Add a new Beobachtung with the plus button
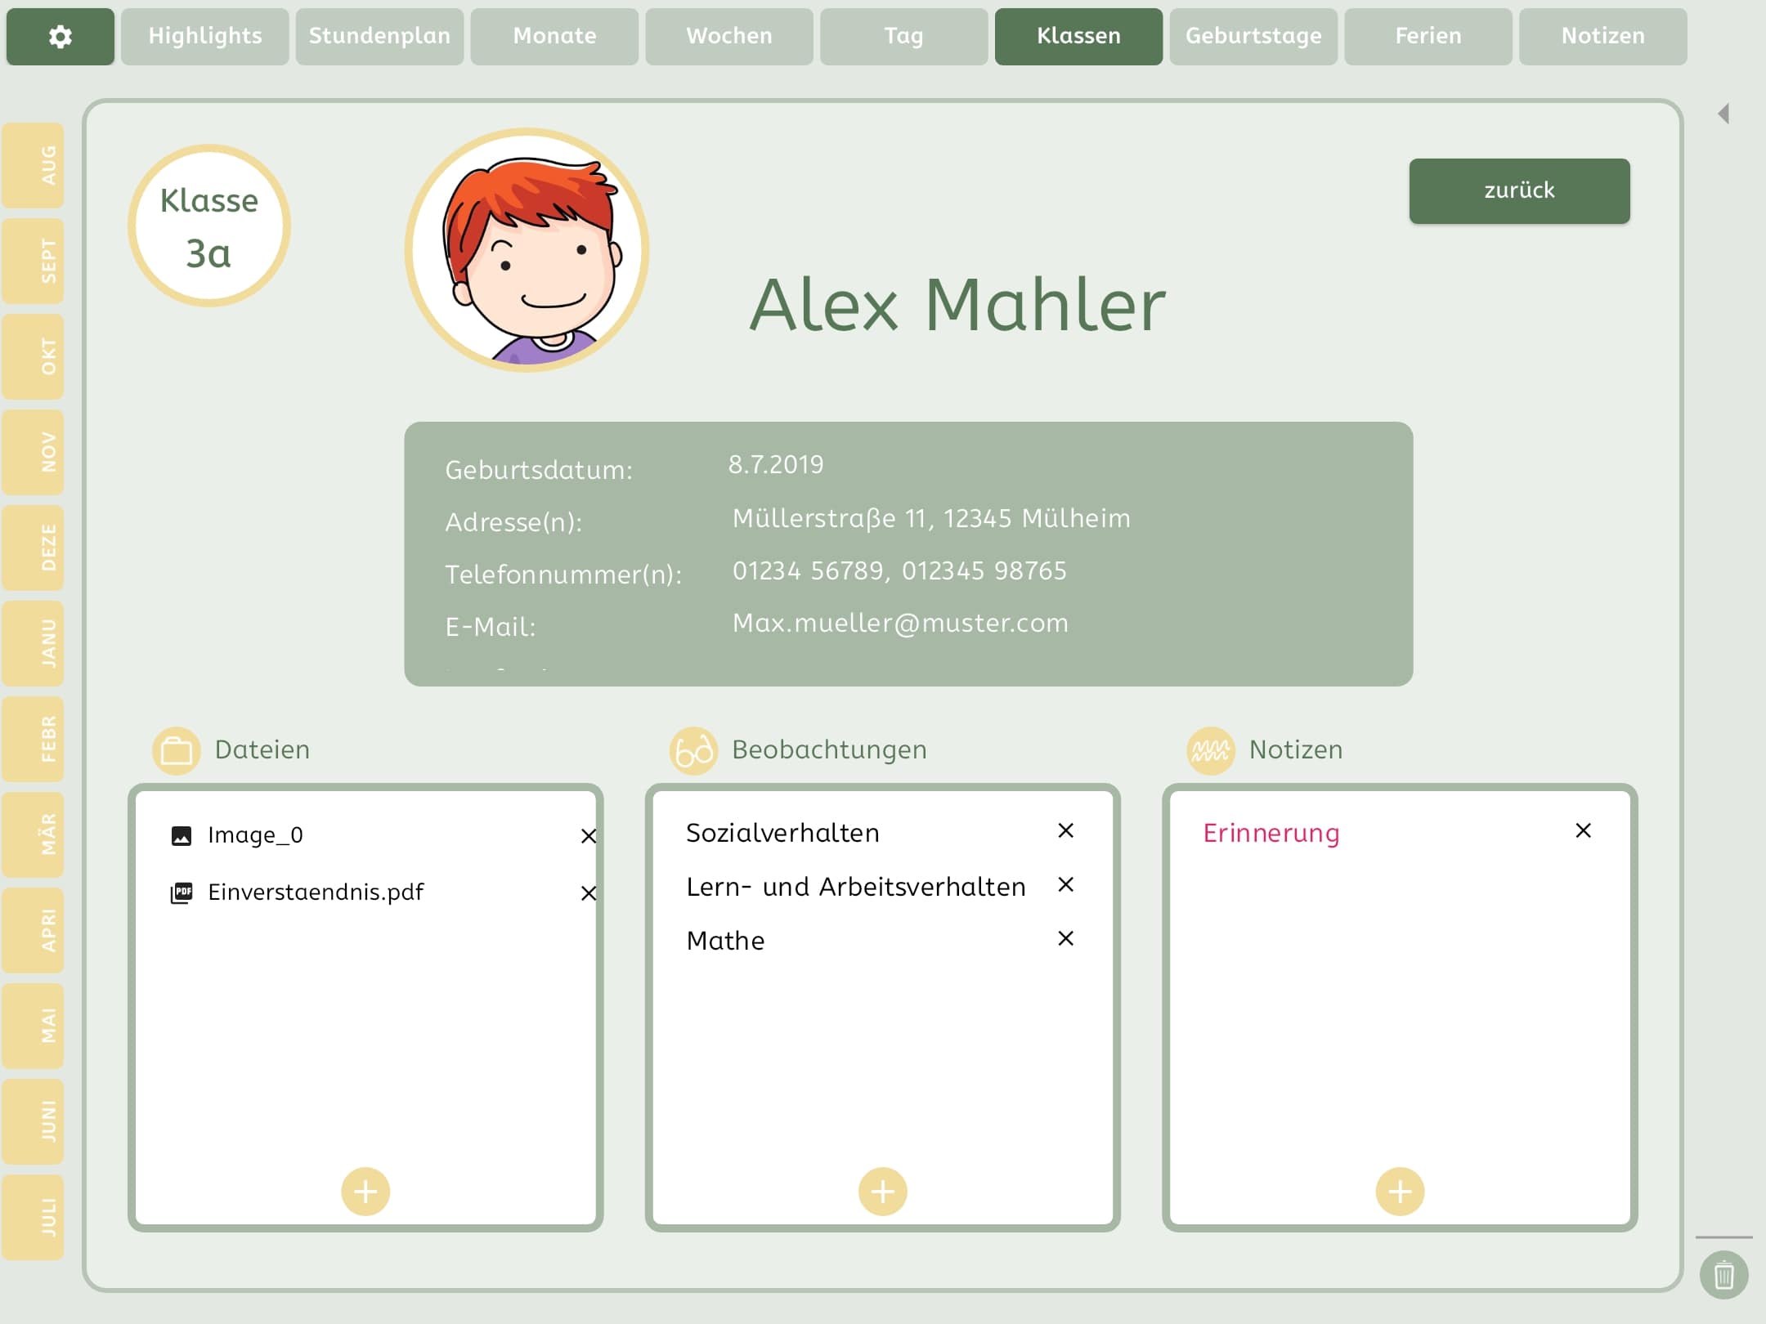 click(x=881, y=1191)
